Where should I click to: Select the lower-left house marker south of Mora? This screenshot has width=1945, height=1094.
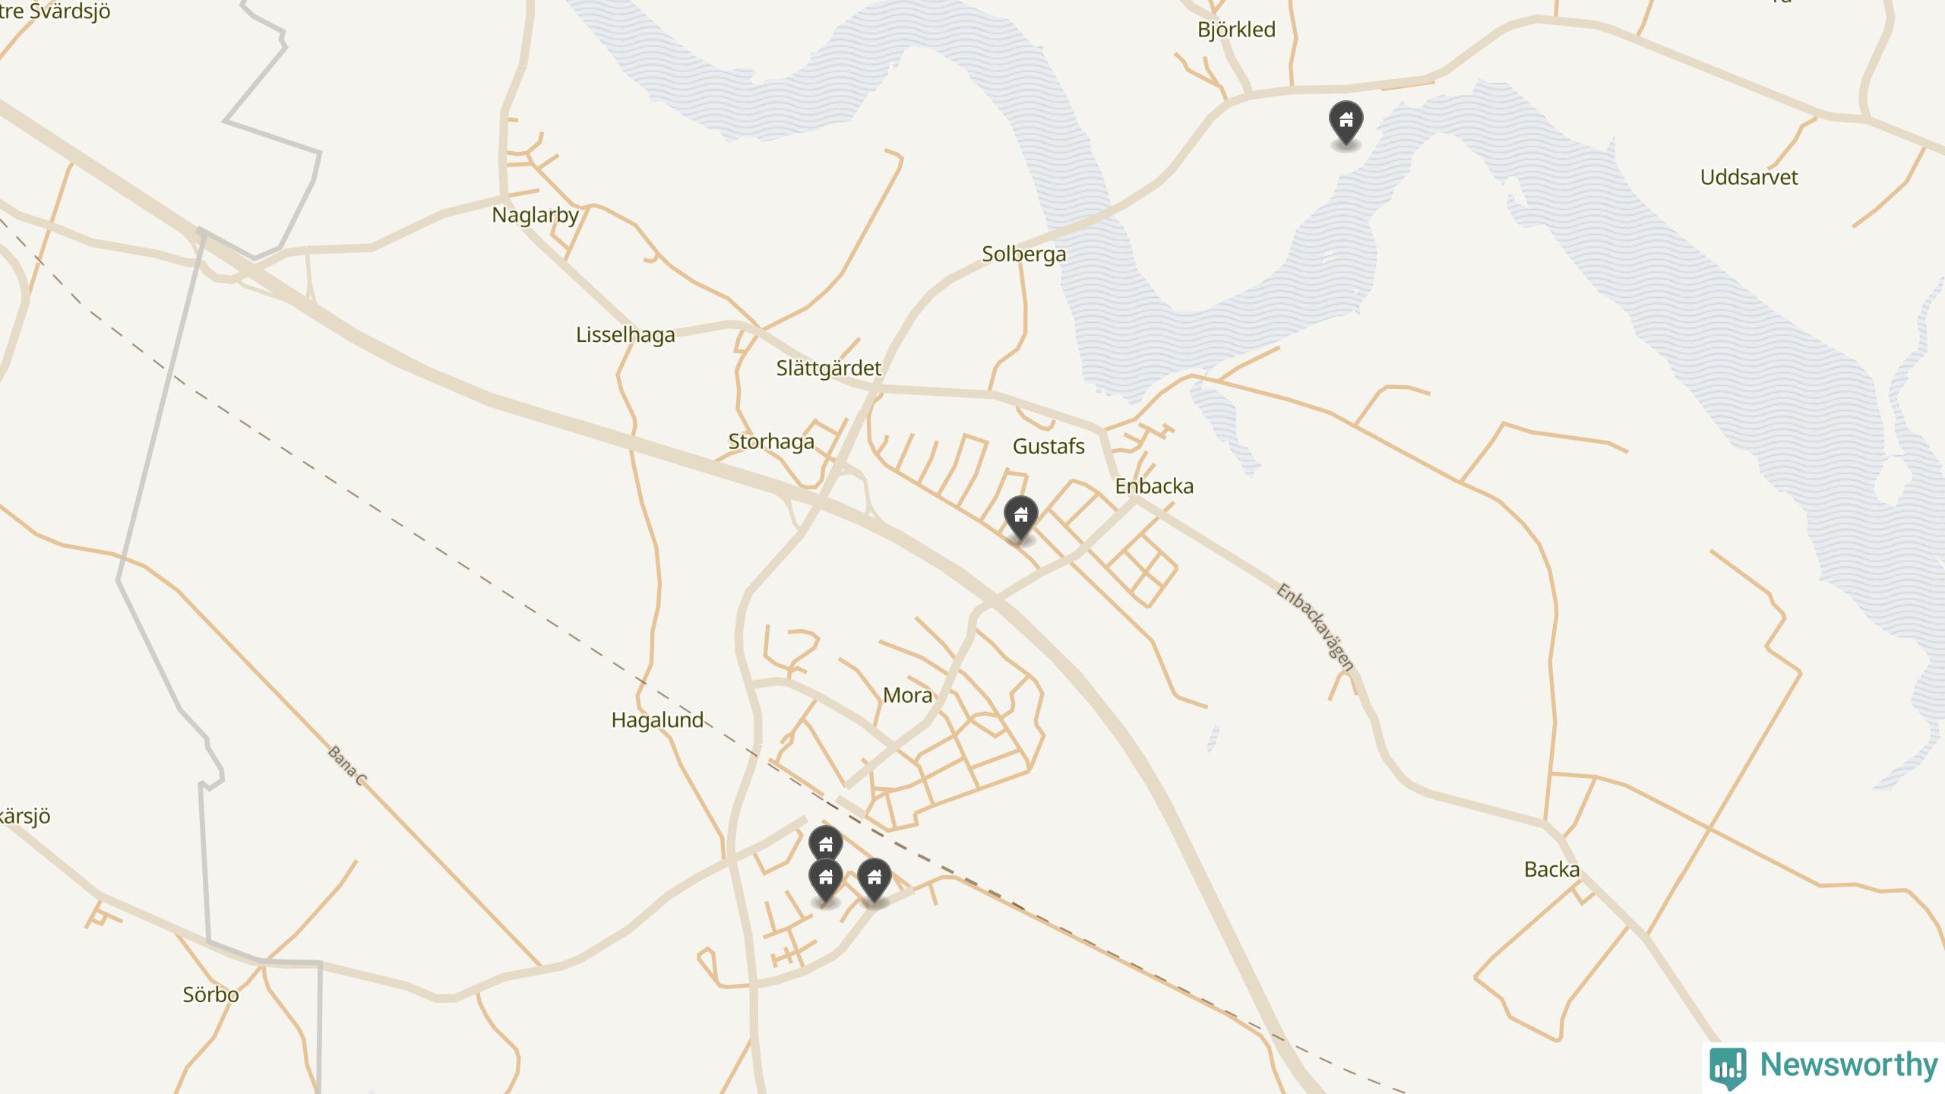coord(825,881)
